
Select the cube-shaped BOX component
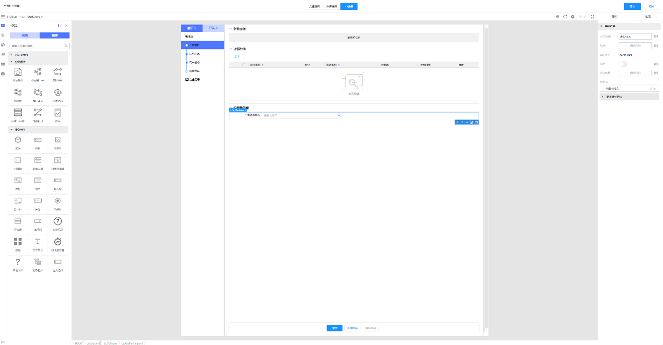(18, 140)
